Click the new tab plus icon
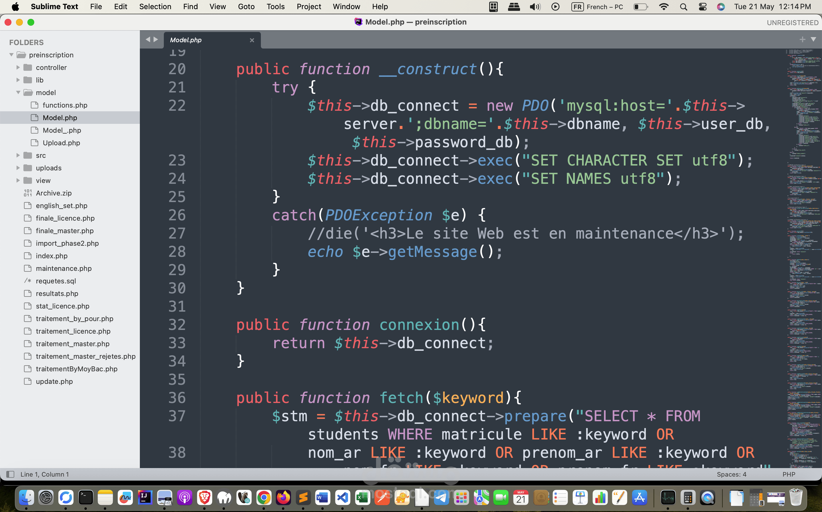This screenshot has width=822, height=512. pyautogui.click(x=802, y=40)
